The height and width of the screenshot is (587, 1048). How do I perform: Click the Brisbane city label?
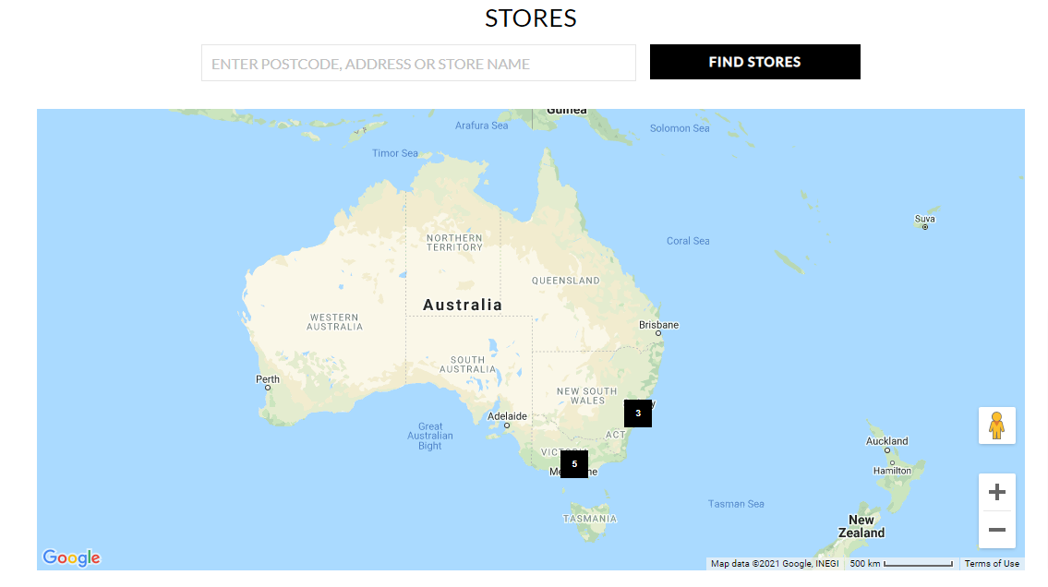[658, 325]
